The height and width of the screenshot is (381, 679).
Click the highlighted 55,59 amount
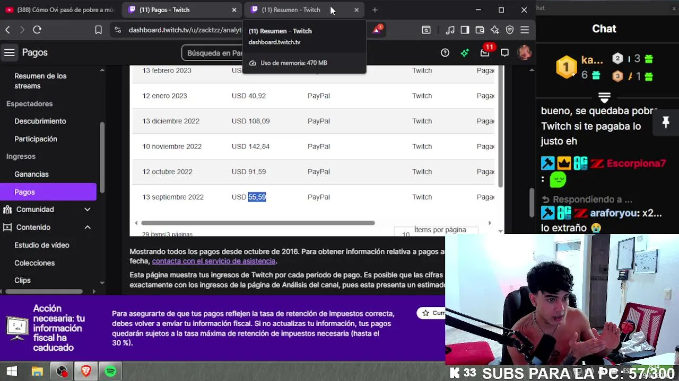(257, 197)
